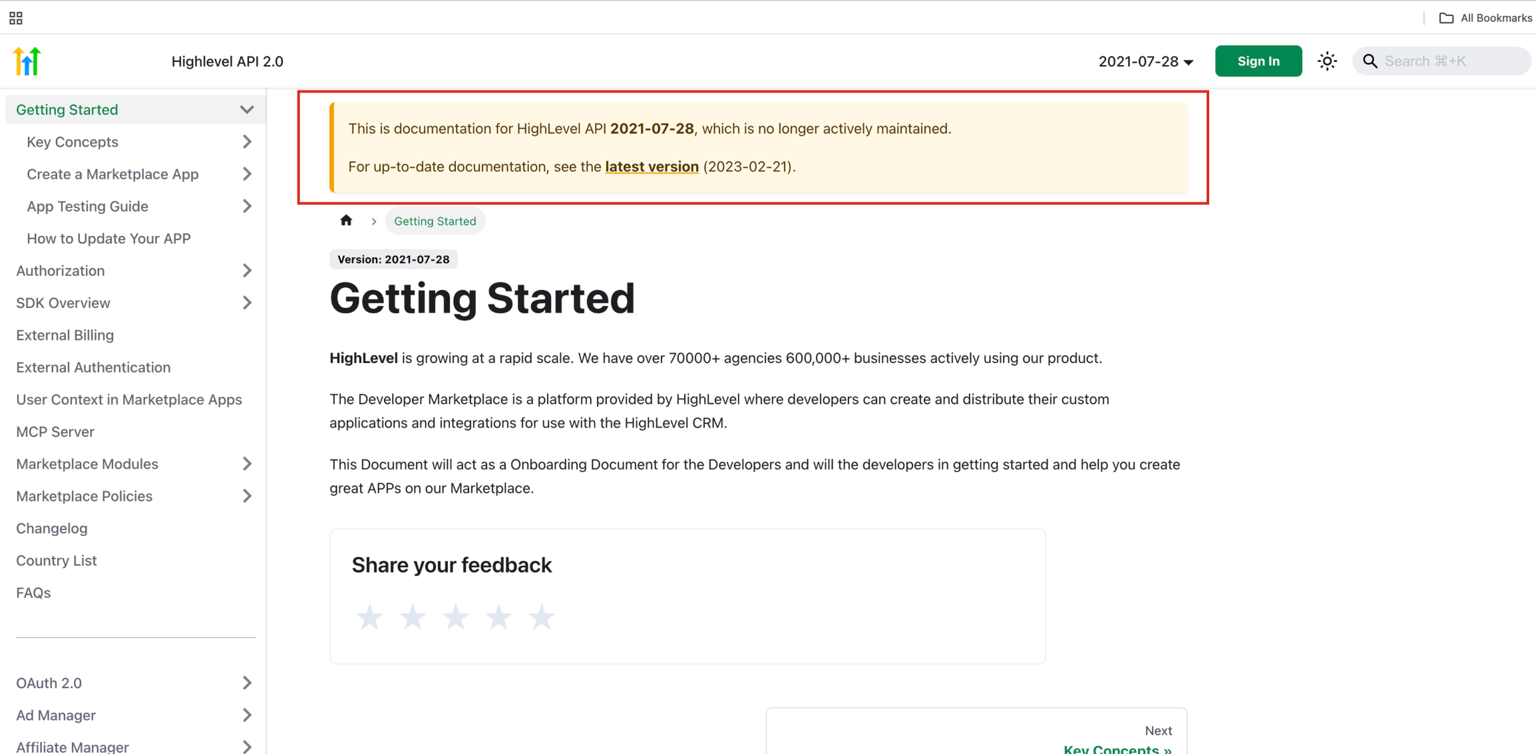Open User Context in Marketplace Apps
1536x754 pixels.
coord(129,400)
